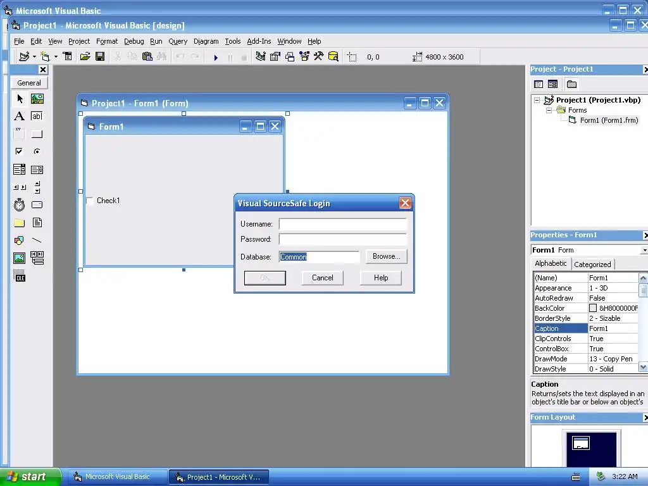648x486 pixels.
Task: Switch to the Alphabetic properties tab
Action: pos(551,263)
